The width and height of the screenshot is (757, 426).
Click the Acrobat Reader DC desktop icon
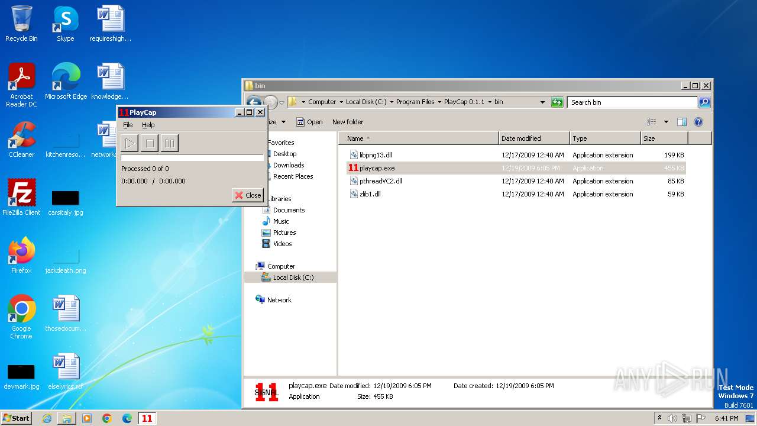coord(21,85)
